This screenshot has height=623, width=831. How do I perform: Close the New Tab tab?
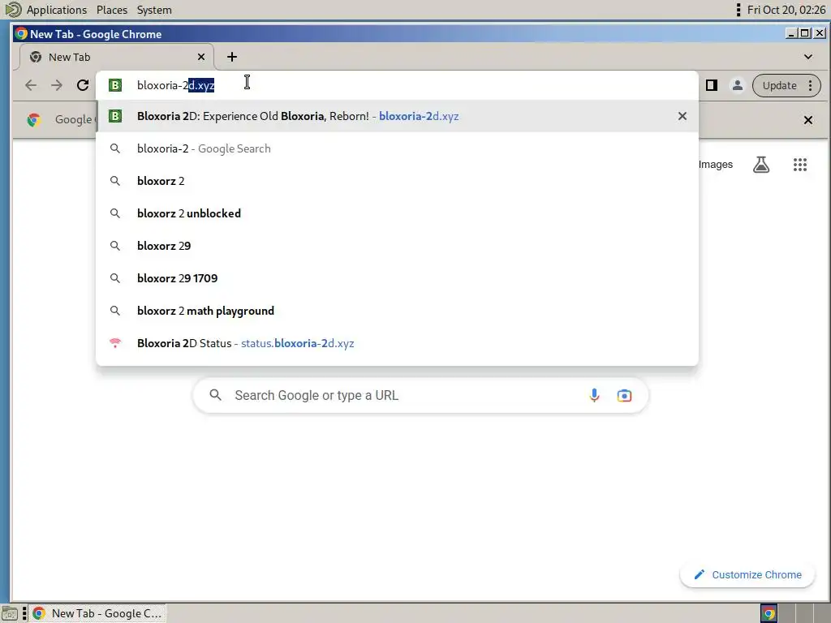point(201,57)
